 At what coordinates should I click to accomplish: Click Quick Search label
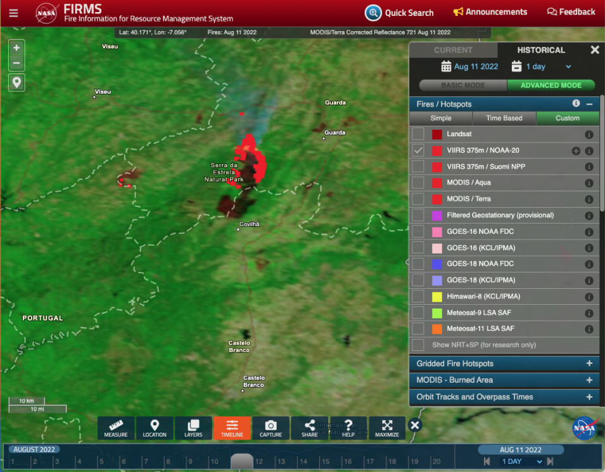[x=409, y=13]
